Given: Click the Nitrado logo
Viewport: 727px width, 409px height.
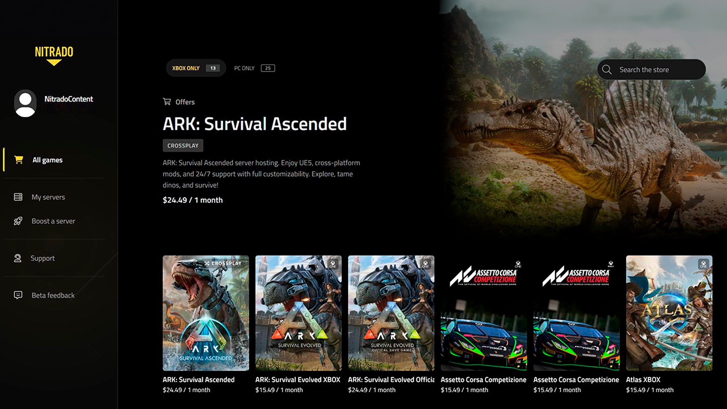Looking at the screenshot, I should (x=53, y=52).
